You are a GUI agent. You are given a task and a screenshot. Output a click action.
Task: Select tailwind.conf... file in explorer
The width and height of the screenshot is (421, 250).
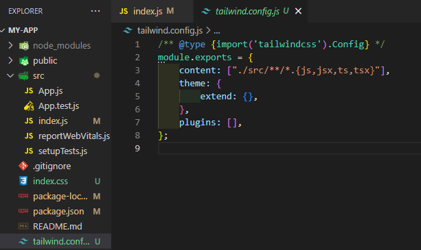(x=61, y=241)
